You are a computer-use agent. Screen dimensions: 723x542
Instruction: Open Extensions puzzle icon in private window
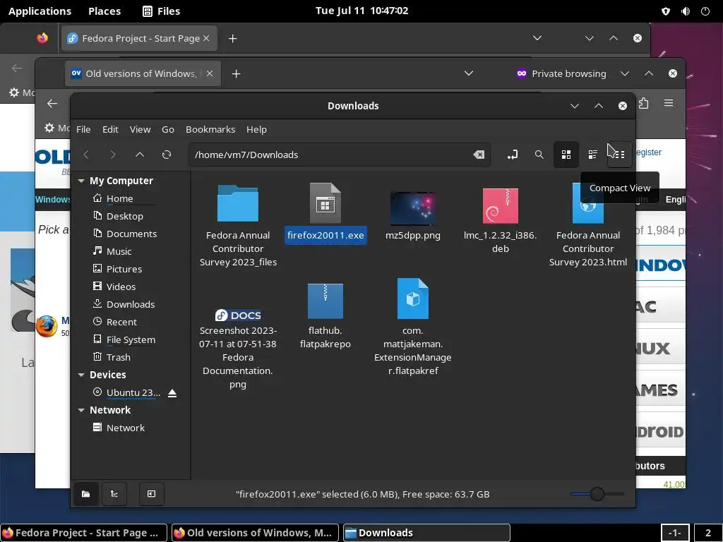pyautogui.click(x=644, y=103)
